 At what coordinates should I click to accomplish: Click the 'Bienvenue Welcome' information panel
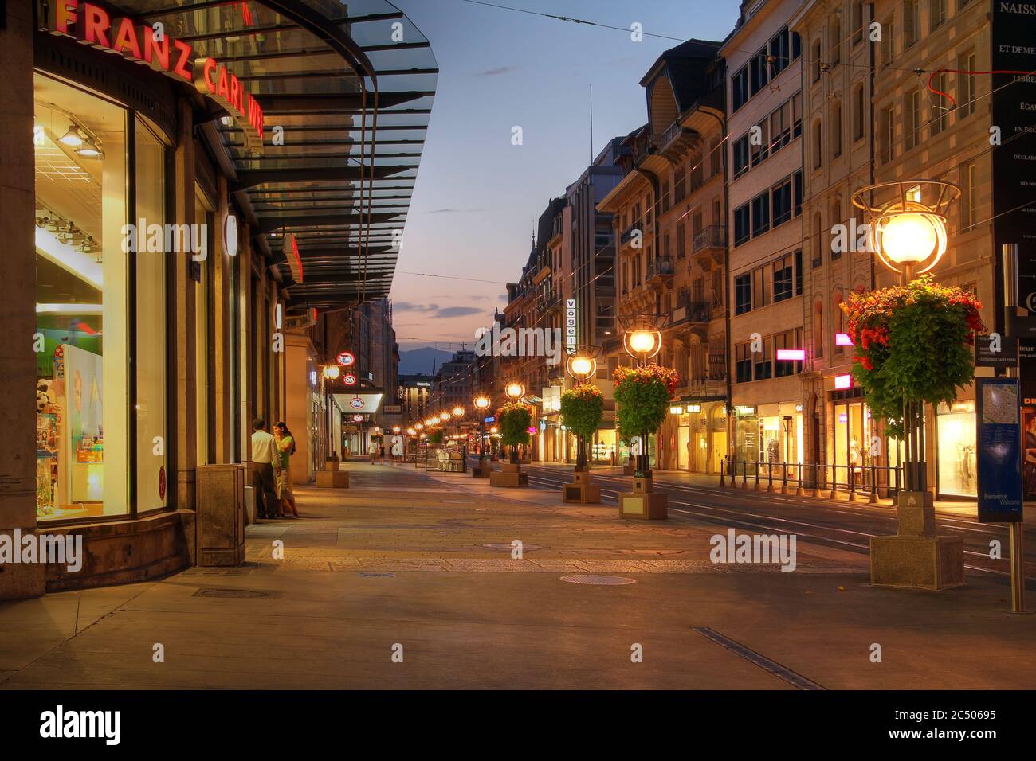coord(999,450)
